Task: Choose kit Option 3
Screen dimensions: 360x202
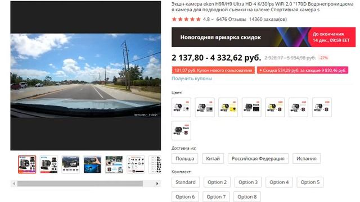Action: click(248, 182)
